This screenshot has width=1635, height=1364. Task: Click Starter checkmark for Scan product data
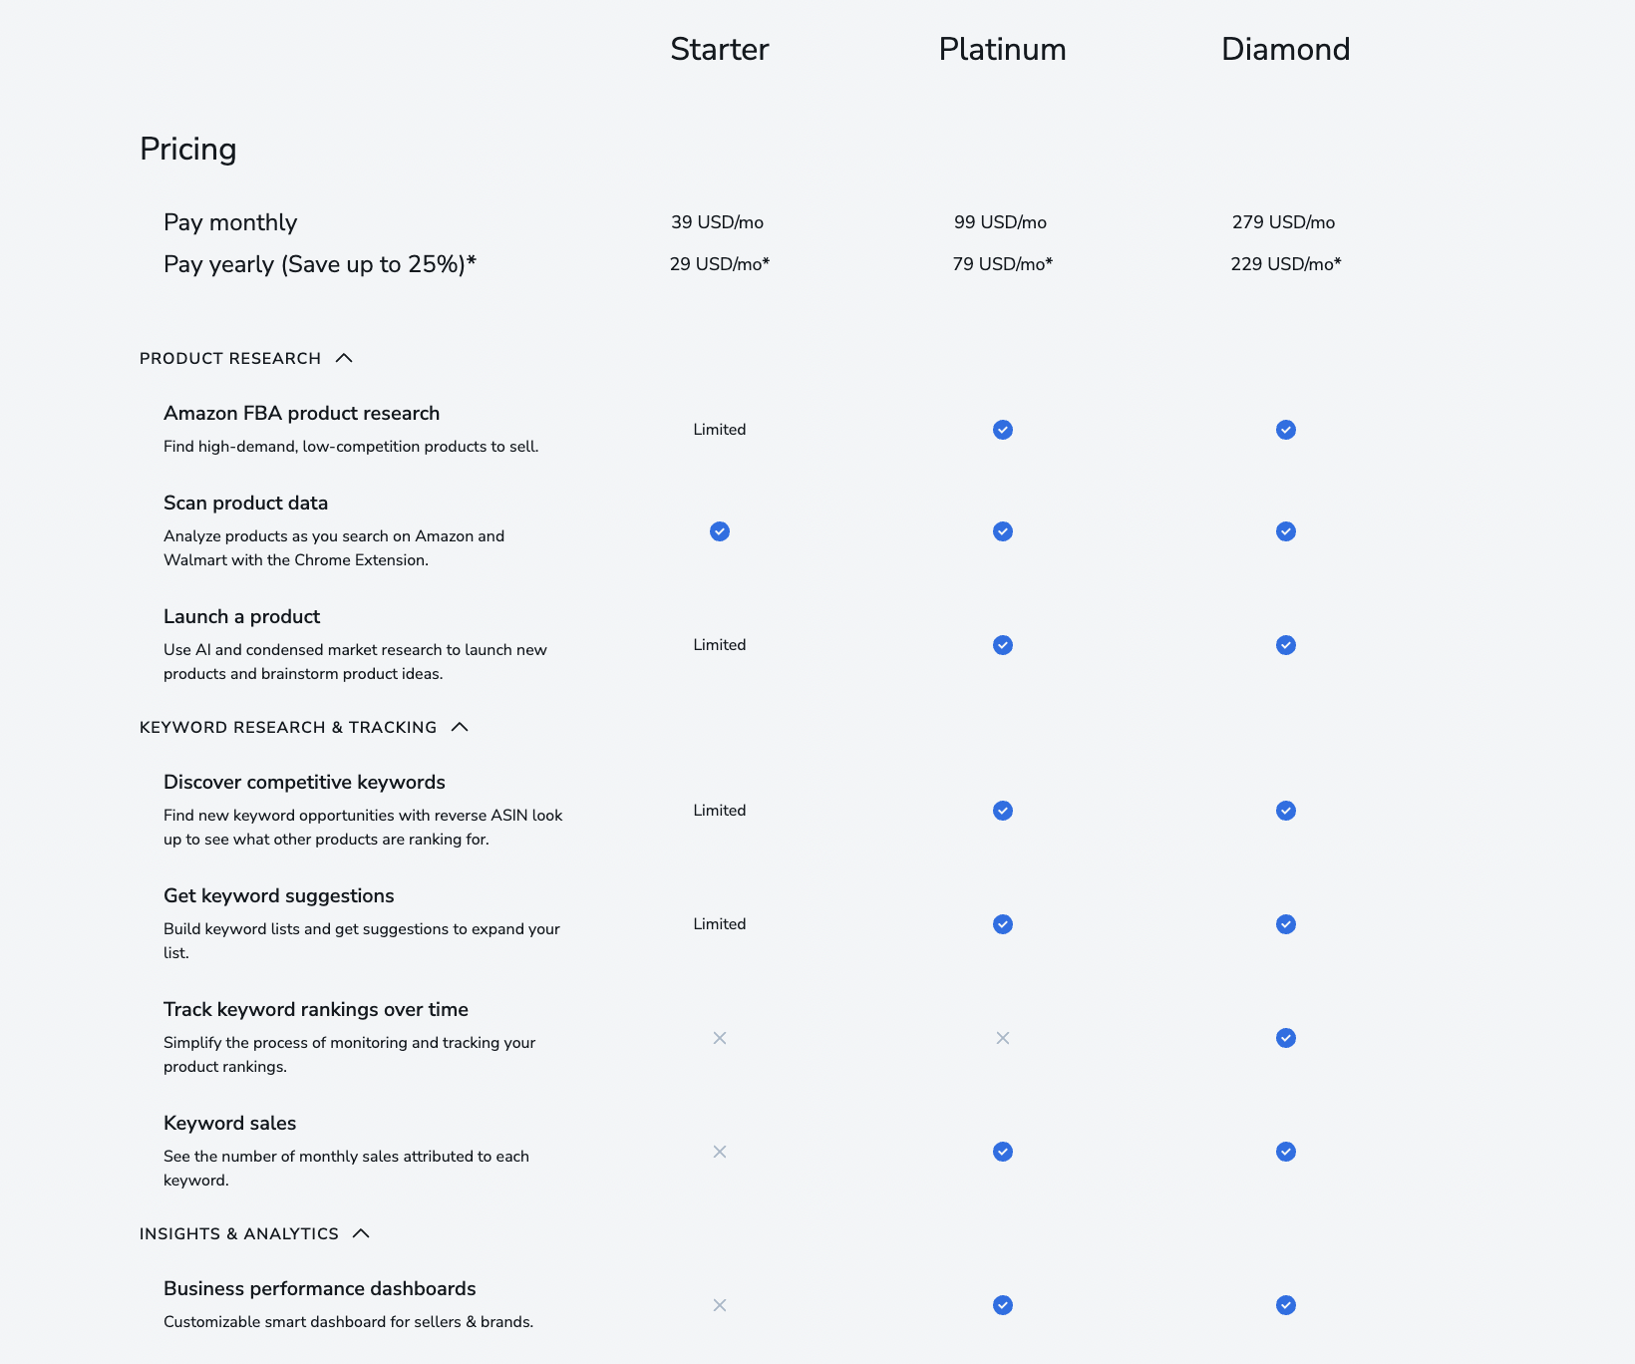tap(720, 531)
